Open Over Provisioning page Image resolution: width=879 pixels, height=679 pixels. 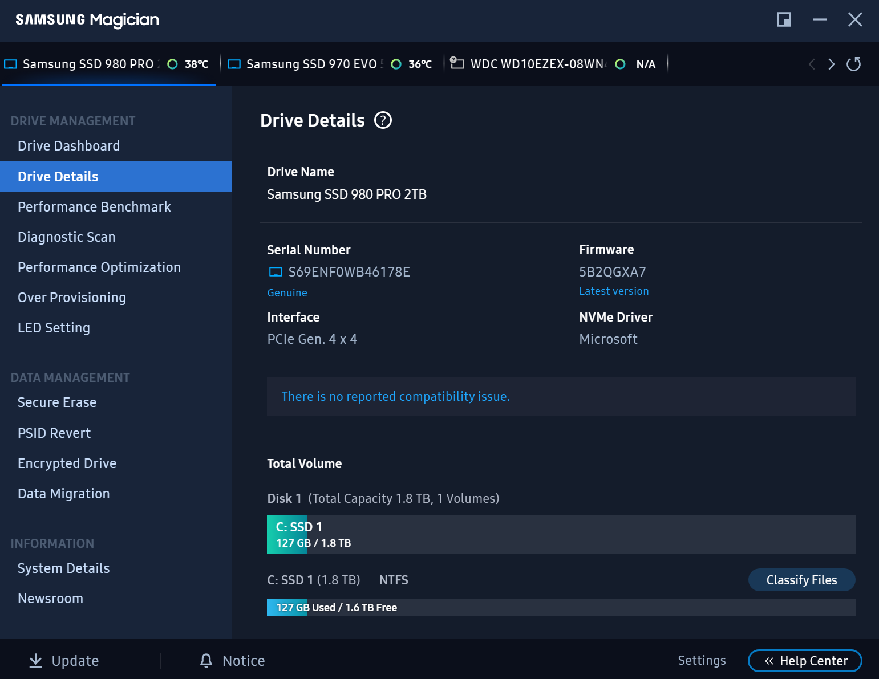click(116, 297)
